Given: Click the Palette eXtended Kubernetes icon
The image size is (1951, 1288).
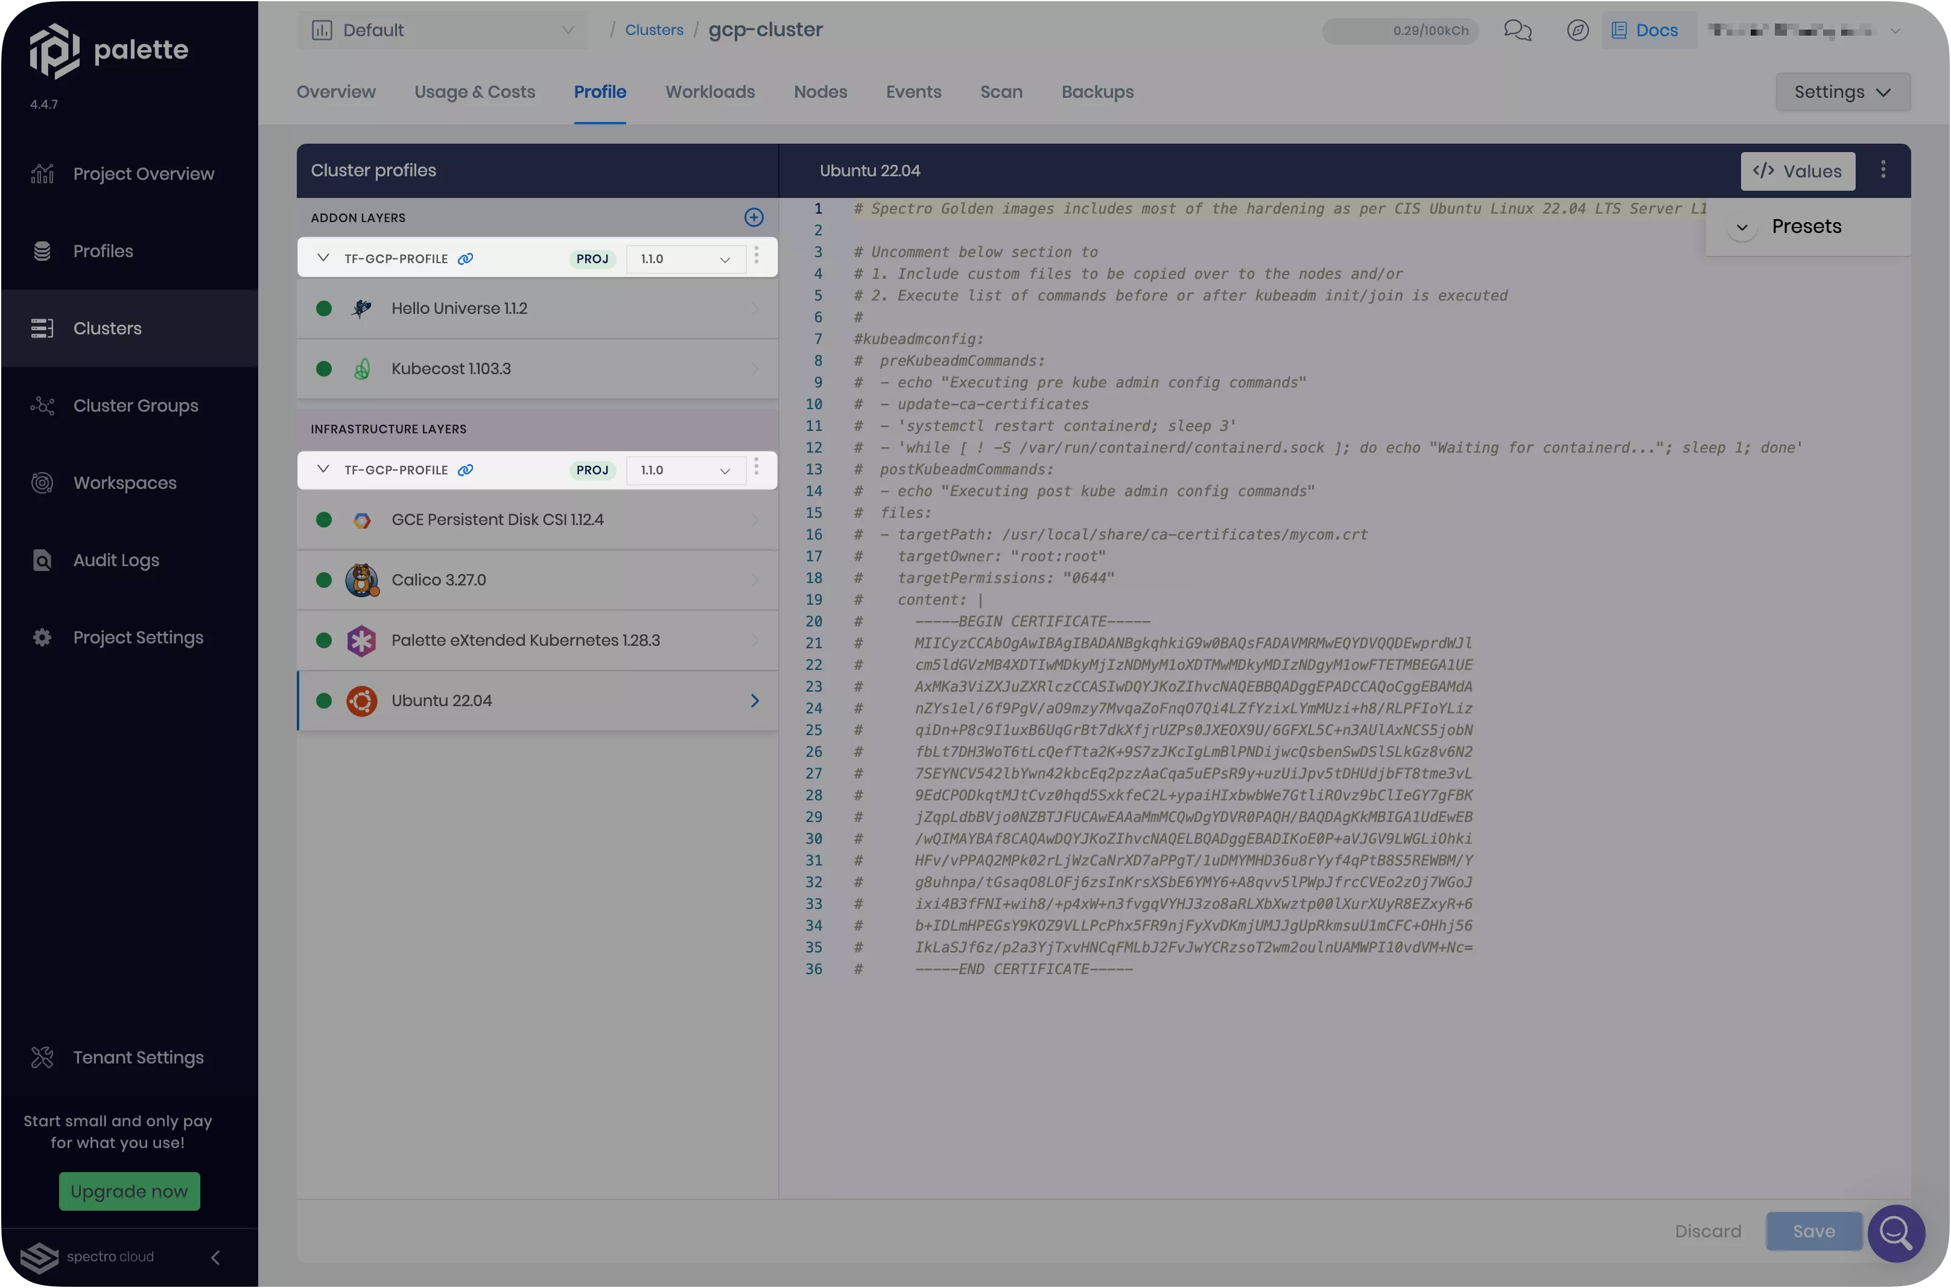Looking at the screenshot, I should (x=361, y=641).
